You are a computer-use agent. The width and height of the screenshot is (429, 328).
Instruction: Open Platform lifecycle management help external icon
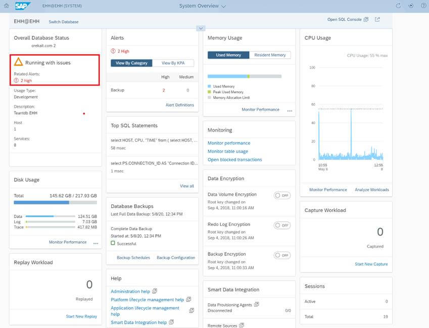(188, 299)
